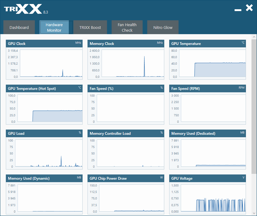
Task: Click the GPU Temperature graph area
Action: [x=212, y=63]
